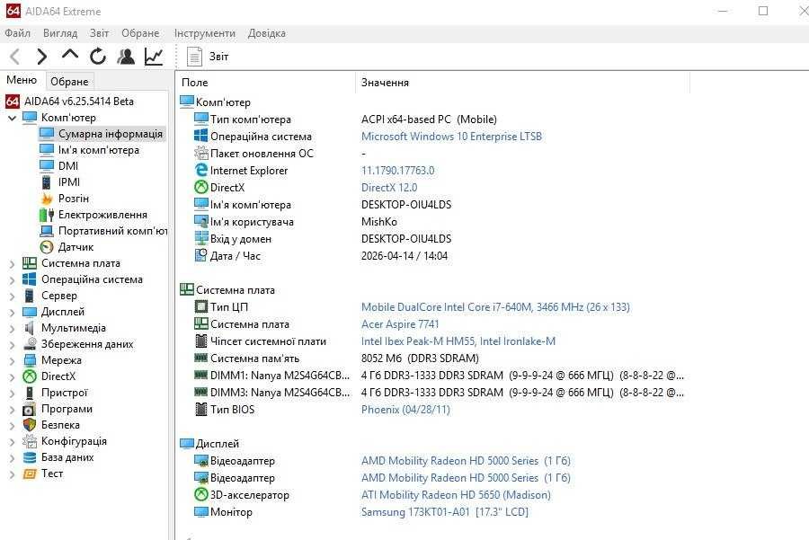Click the IPMI tree icon
Viewport: 809px width, 540px height.
click(47, 182)
